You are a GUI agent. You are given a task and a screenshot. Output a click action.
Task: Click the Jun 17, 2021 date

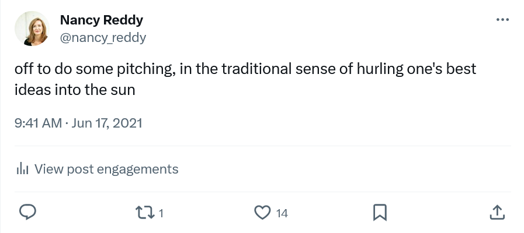click(x=106, y=123)
